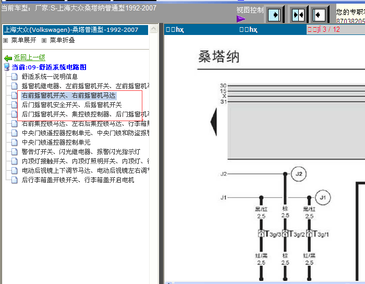Click computer icon next to 当前:09

coord(7,67)
